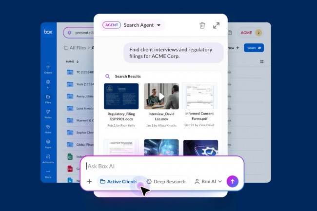Send prompt with the purple arrow button

tap(233, 181)
